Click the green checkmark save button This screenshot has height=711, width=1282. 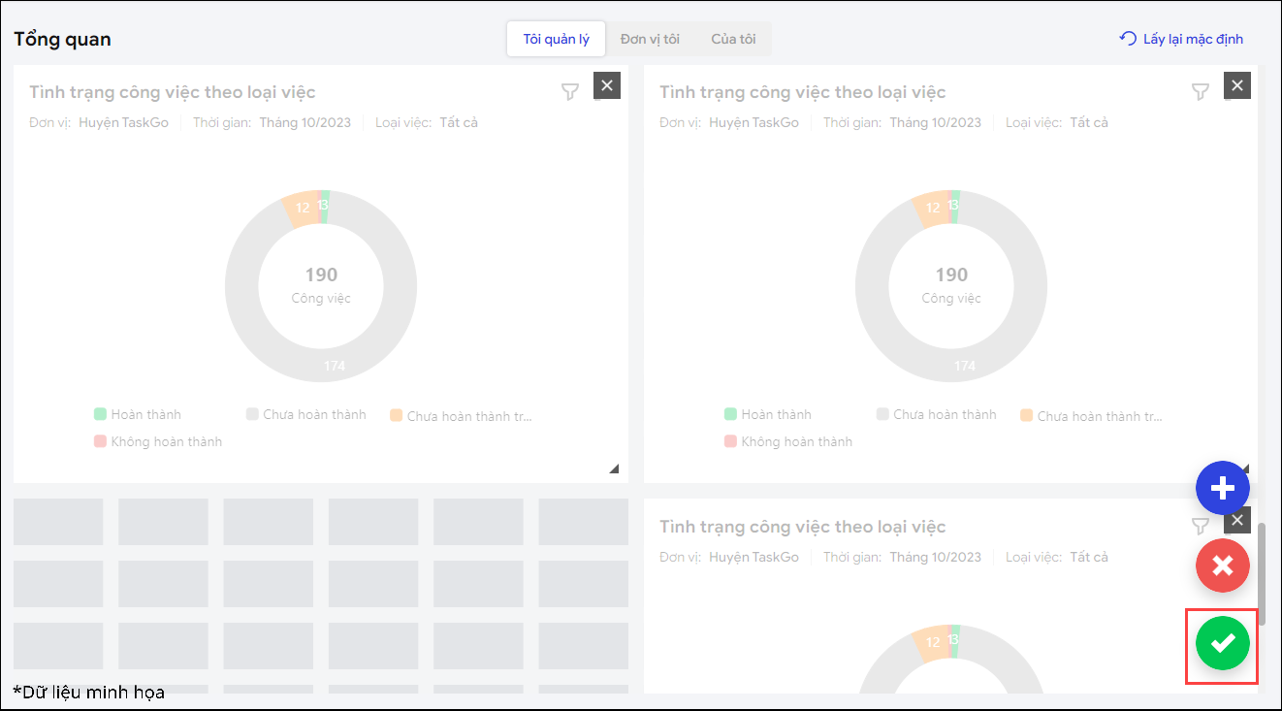tap(1223, 643)
